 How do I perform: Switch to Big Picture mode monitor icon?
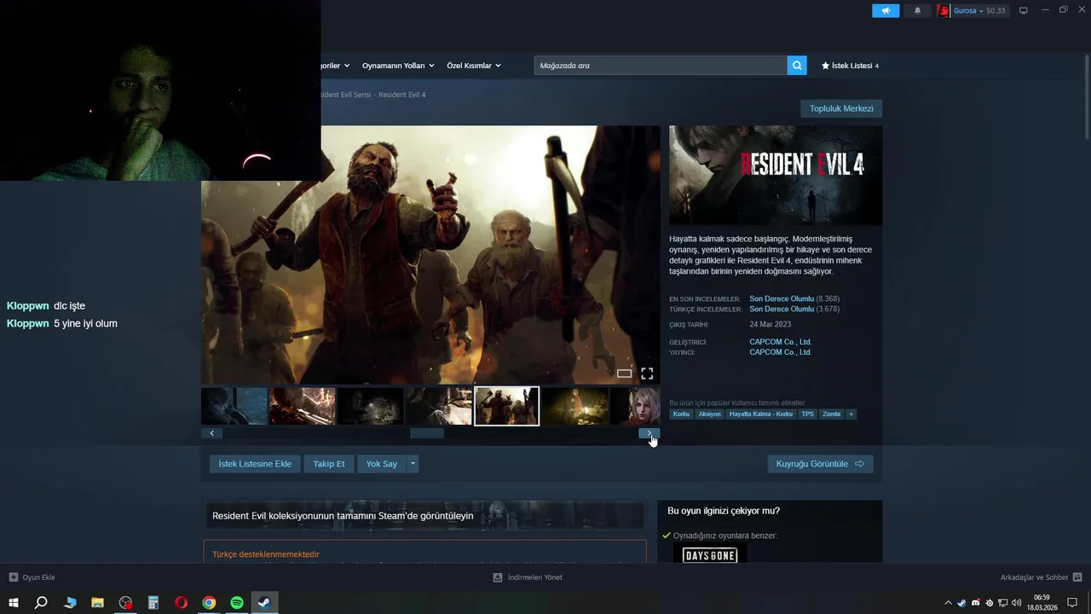pyautogui.click(x=1024, y=10)
